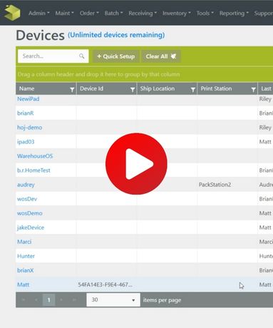Open the jakeDevice device link
Image resolution: width=273 pixels, height=328 pixels.
point(31,227)
